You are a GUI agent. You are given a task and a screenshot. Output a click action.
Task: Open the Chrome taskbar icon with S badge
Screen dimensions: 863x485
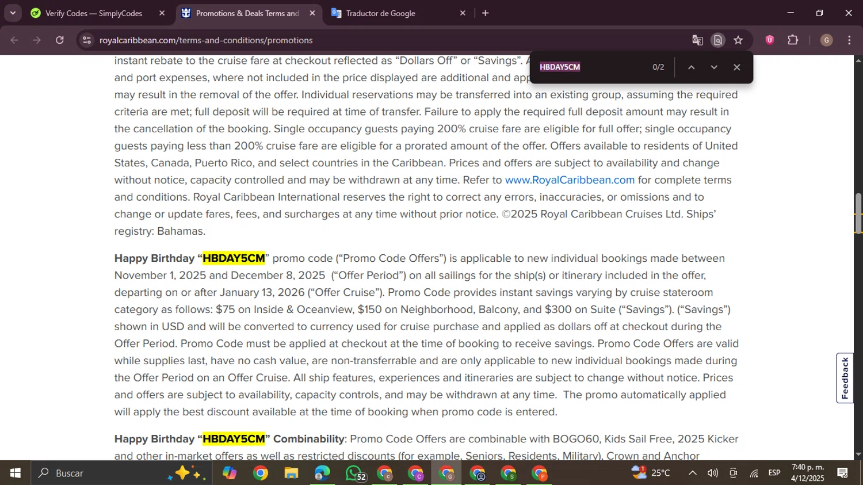(x=509, y=473)
